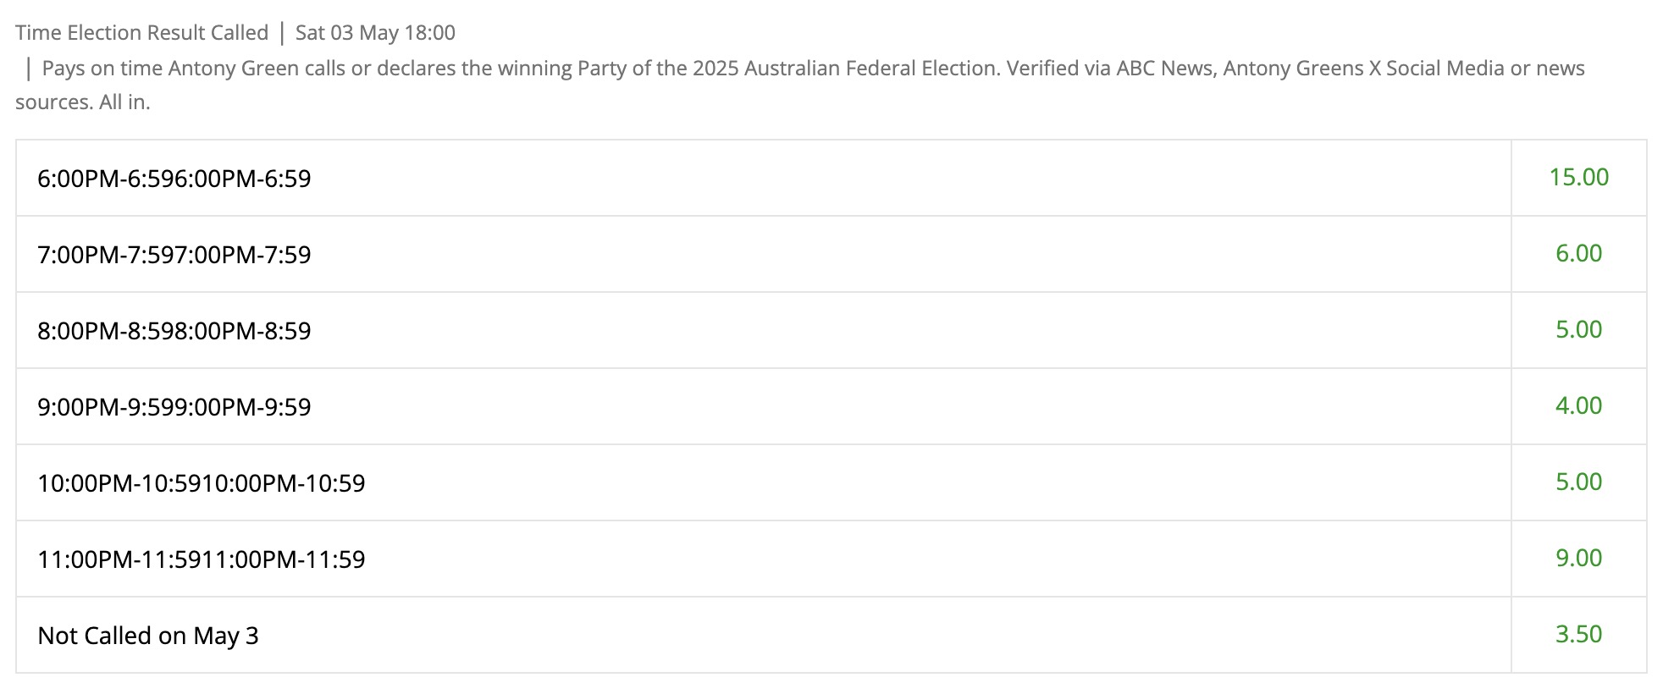Viewport: 1663px width, 694px height.
Task: Click the 10:00PM-10:59 outcome row label
Action: pos(202,483)
